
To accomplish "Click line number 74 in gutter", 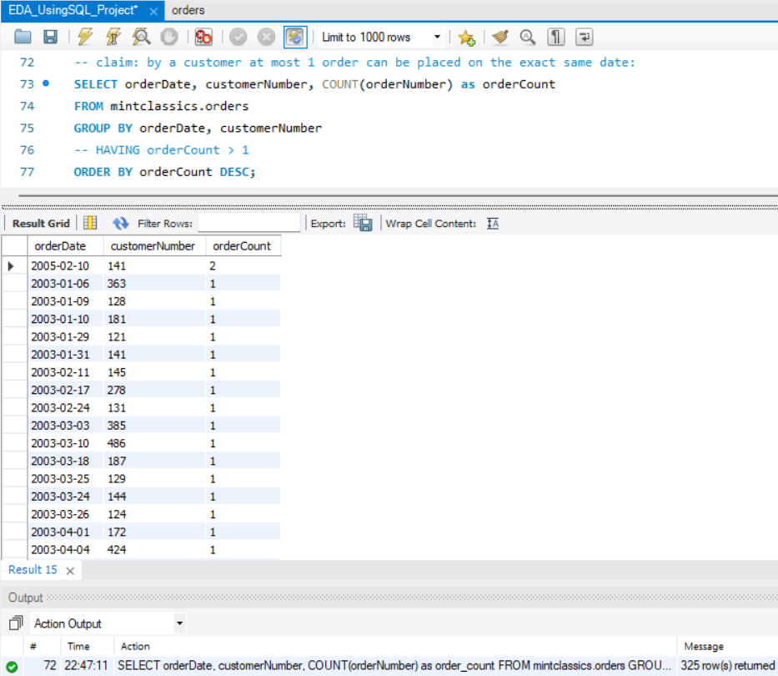I will tap(27, 106).
